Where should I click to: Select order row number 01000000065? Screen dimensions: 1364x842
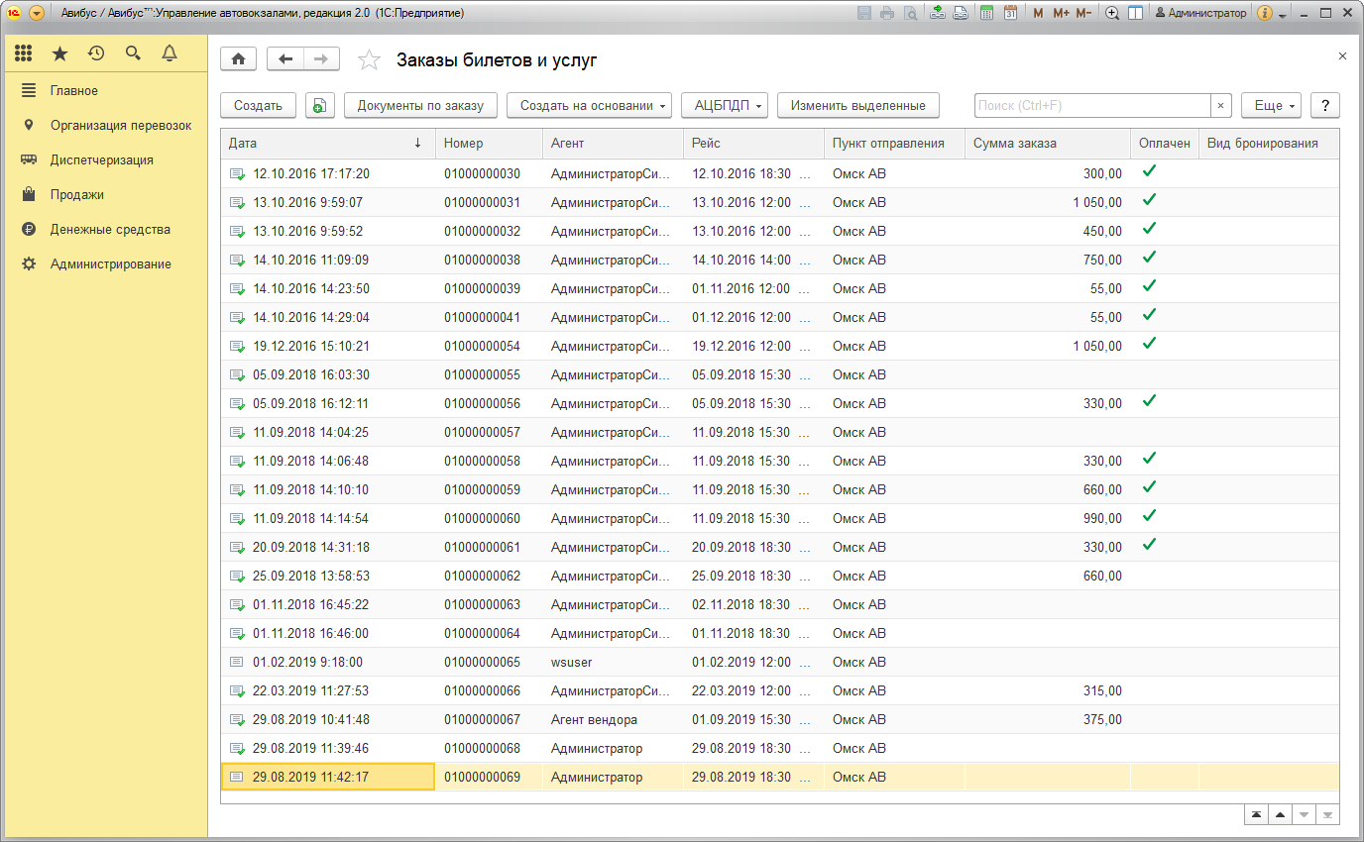(482, 662)
